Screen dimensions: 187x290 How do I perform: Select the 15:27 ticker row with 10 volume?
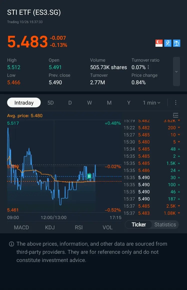tap(152, 135)
